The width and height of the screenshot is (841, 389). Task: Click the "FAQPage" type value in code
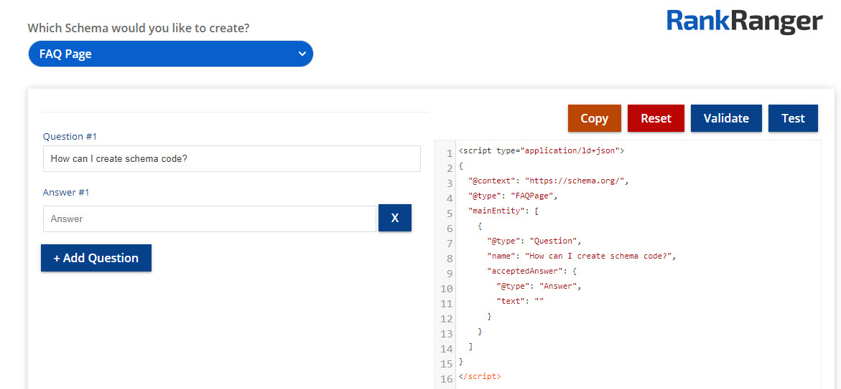click(x=534, y=196)
